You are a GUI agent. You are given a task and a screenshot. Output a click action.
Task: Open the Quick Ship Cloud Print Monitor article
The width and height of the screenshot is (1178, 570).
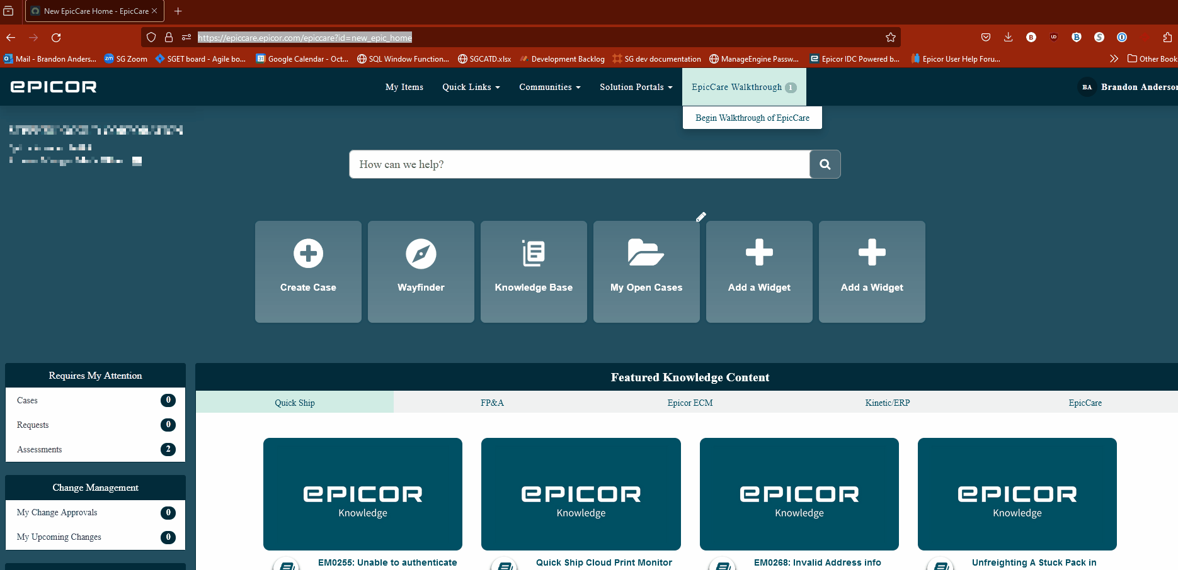coord(604,562)
